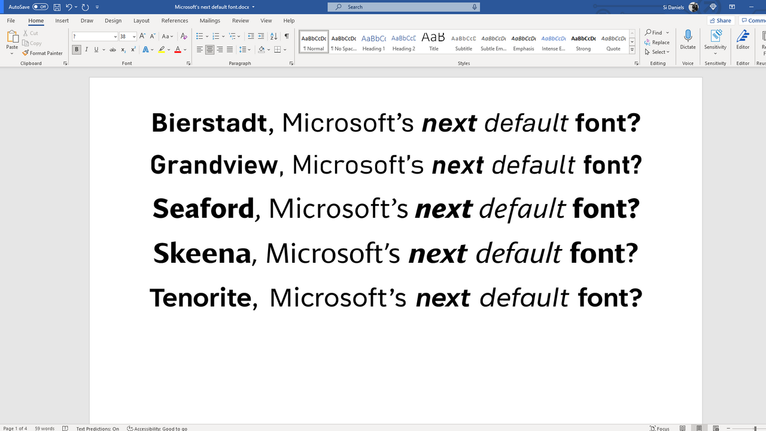
Task: Switch to the References tab
Action: 175,20
